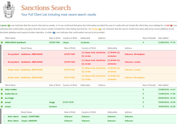Viewport: 177px width, 124px height.
Task: Open the Heiko Voelker client entry
Action: (x=11, y=89)
